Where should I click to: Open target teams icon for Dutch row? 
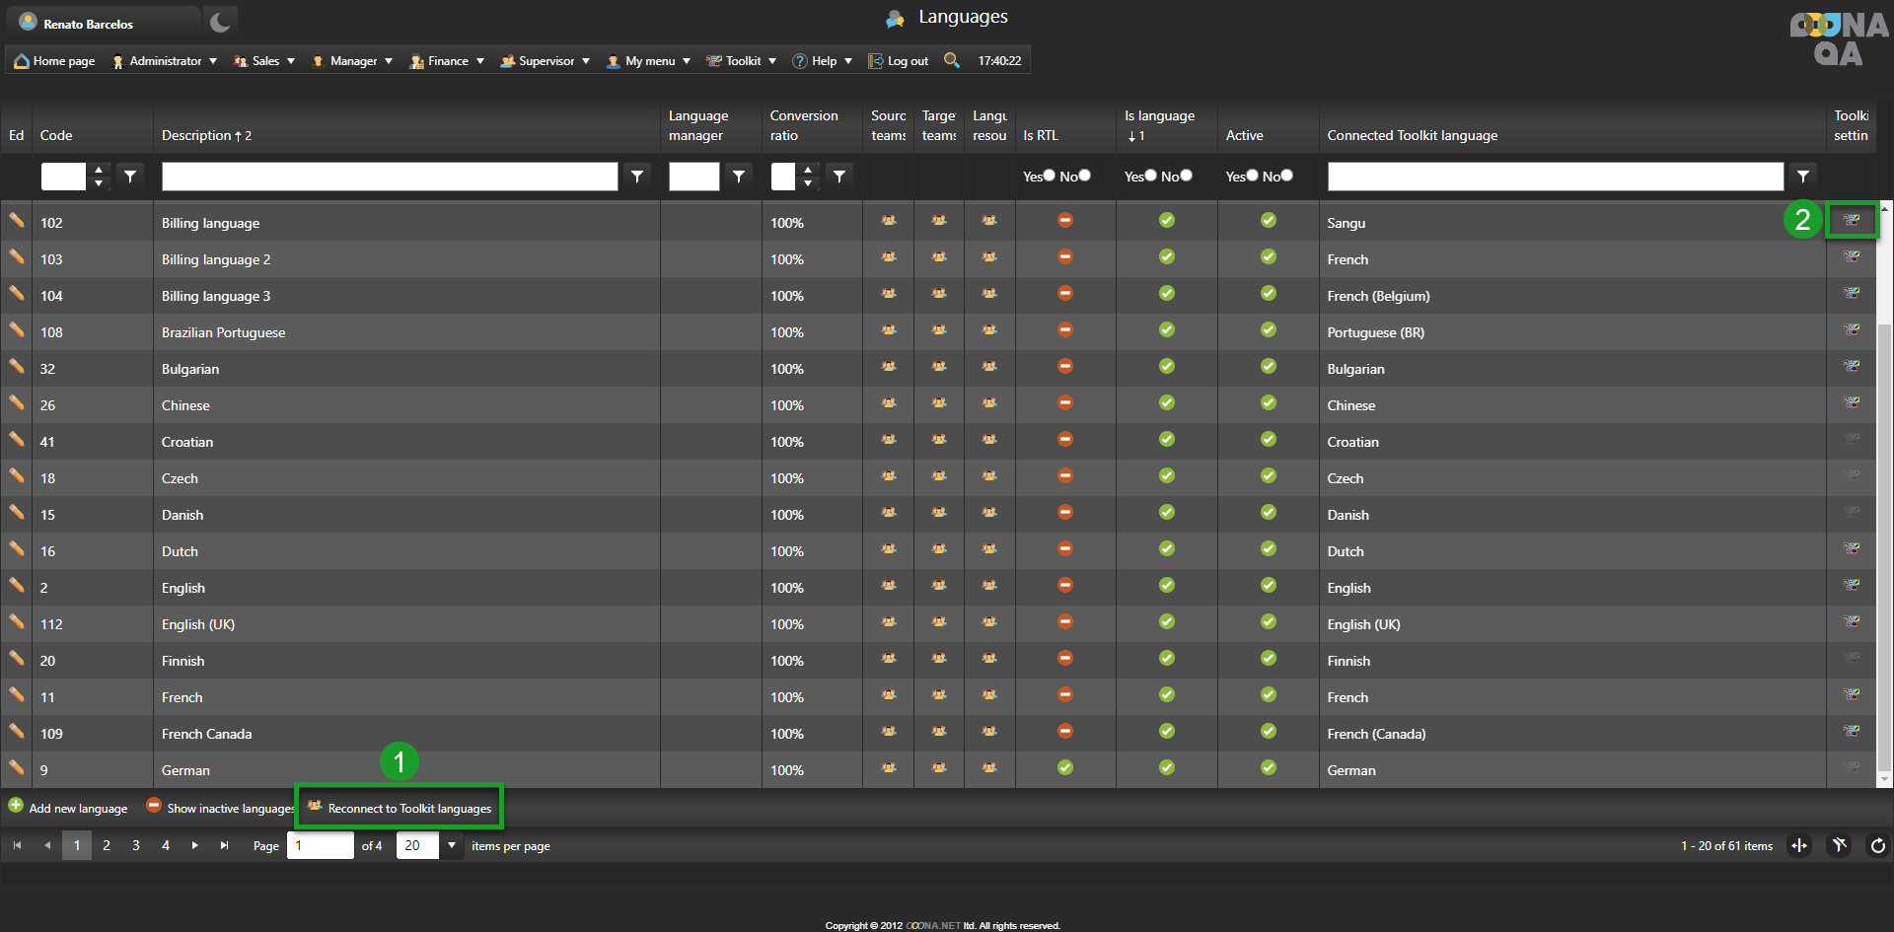[938, 549]
